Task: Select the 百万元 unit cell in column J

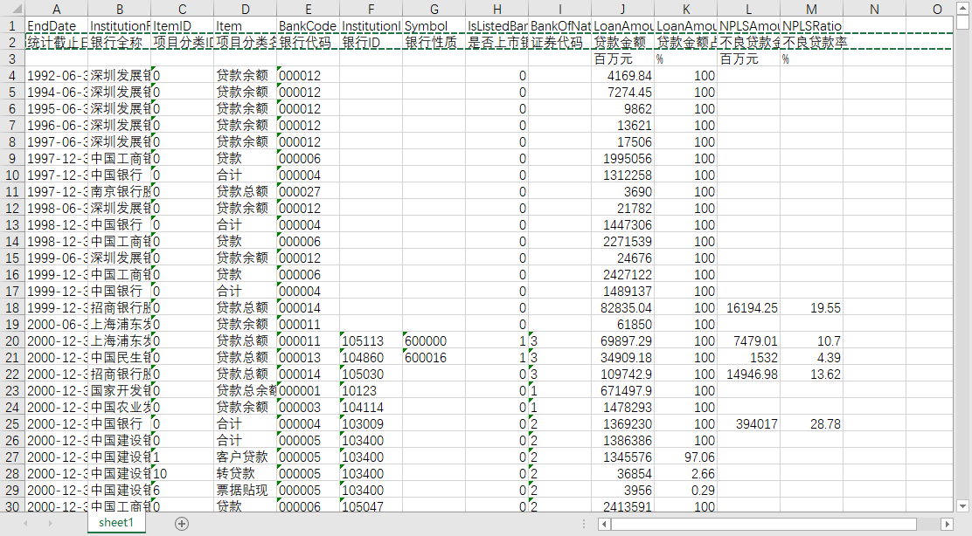Action: (622, 58)
